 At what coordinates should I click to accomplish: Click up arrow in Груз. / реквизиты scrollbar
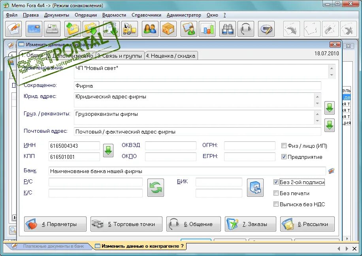pos(317,114)
